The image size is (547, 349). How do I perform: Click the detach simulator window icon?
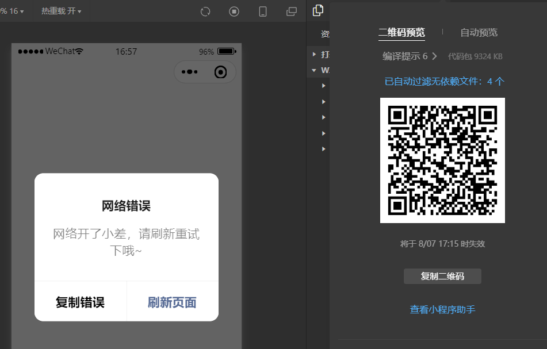point(291,11)
